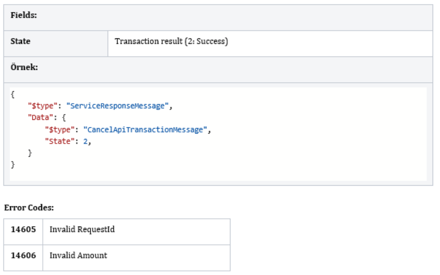
Task: Click the "Invalid RequestId" description
Action: point(82,230)
